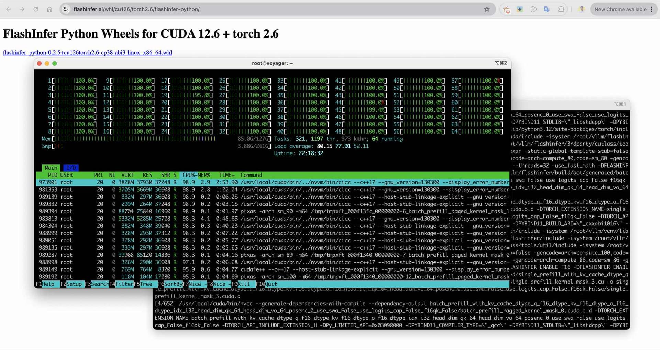
Task: Click the browser profile avatar icon
Action: (x=582, y=9)
